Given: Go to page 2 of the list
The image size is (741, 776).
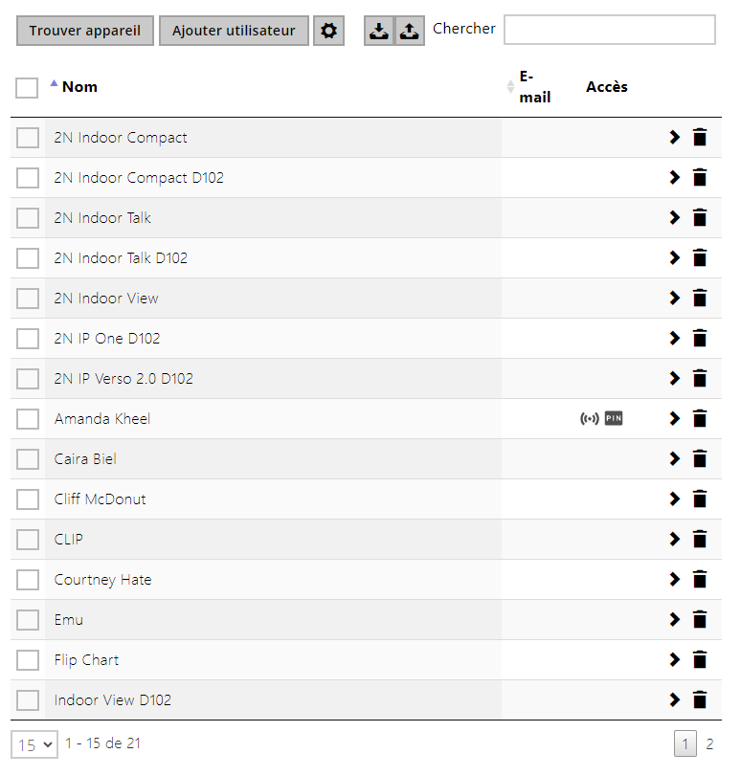Looking at the screenshot, I should [709, 743].
